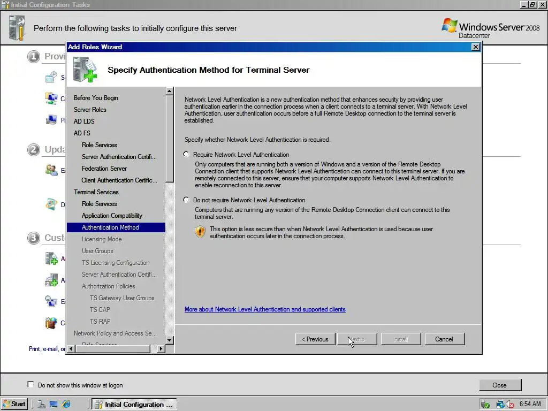Click the Add Roles Wizard server icon

point(85,70)
